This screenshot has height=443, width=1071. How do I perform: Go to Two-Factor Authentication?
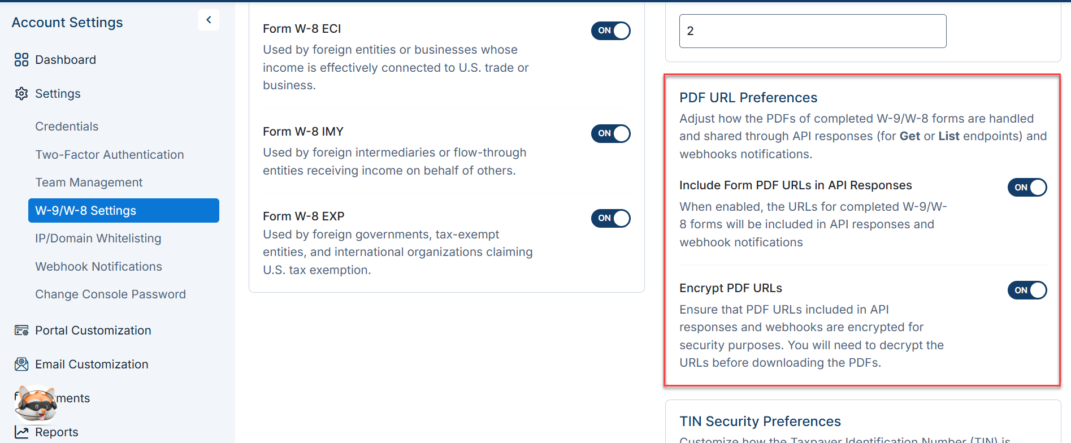click(x=110, y=155)
